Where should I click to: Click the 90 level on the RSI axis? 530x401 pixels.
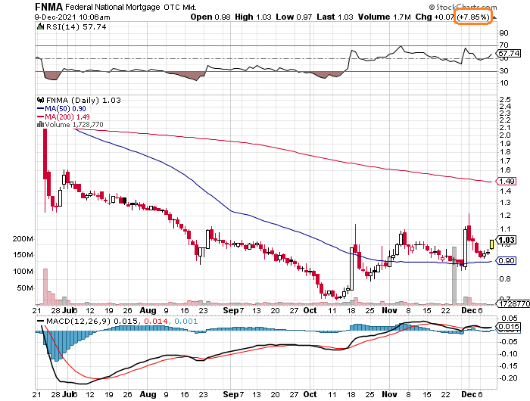tap(503, 33)
